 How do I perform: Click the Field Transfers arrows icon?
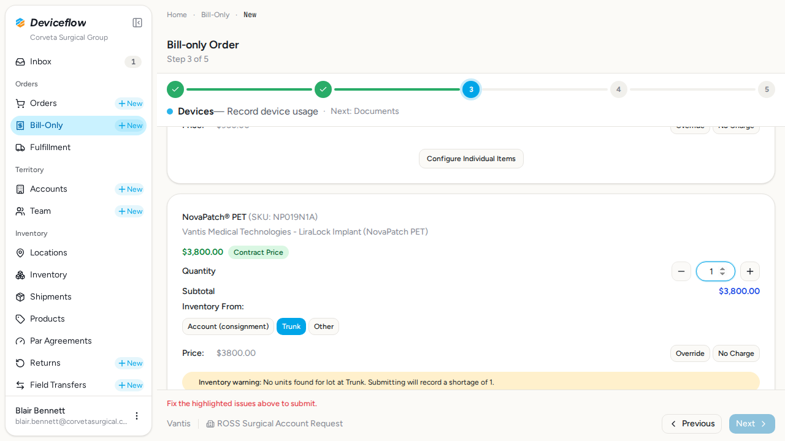coord(20,385)
